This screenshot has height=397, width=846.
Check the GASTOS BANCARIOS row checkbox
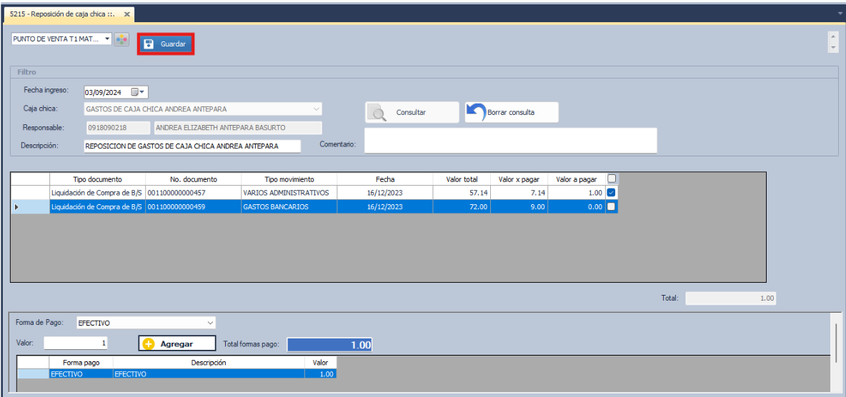point(612,207)
